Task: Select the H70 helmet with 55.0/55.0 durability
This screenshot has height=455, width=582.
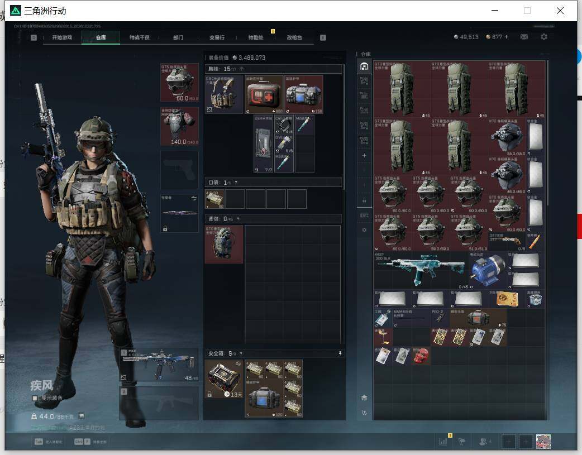Action: coord(507,137)
